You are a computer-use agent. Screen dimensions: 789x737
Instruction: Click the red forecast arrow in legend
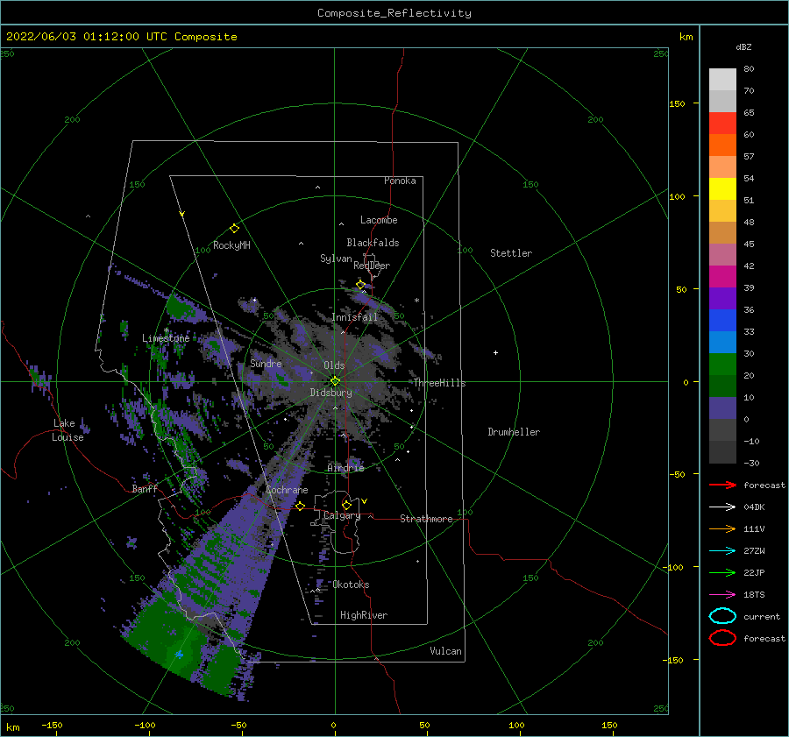722,485
